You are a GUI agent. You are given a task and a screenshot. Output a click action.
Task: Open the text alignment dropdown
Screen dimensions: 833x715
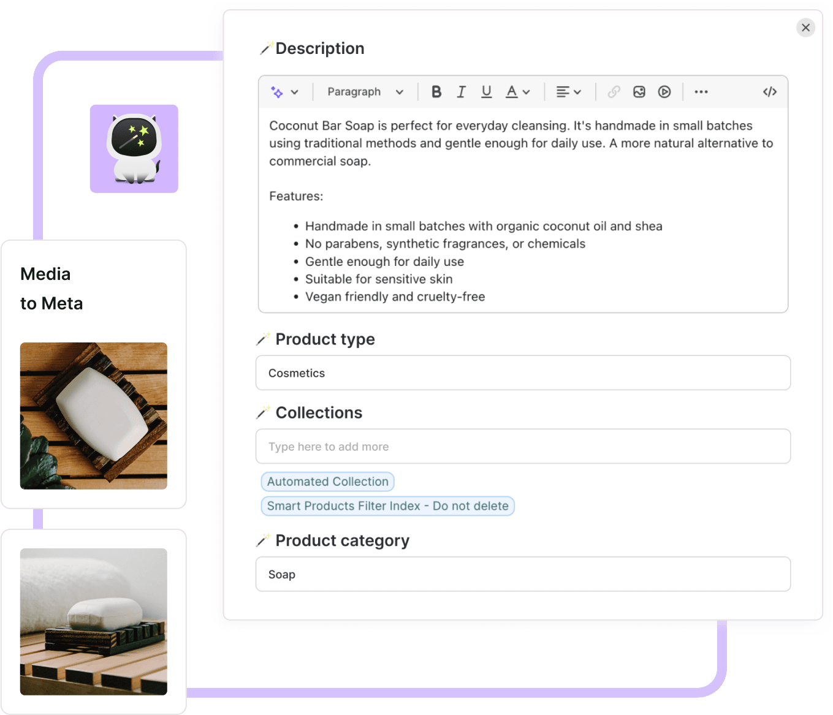click(x=568, y=92)
